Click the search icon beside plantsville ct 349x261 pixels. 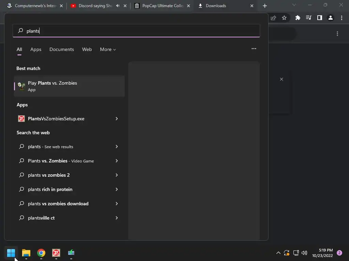21,217
